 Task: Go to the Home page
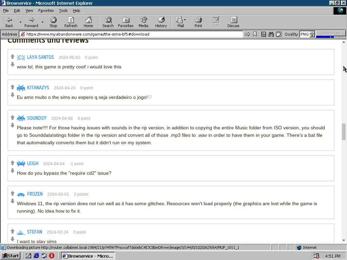[88, 22]
